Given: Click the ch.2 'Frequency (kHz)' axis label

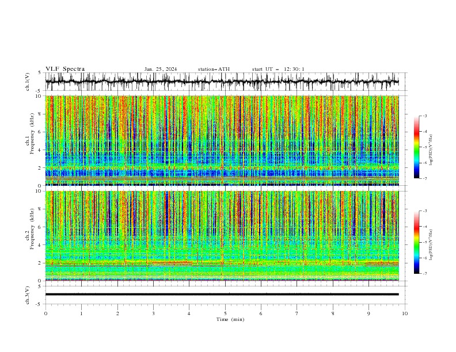Looking at the screenshot, I should [x=32, y=228].
